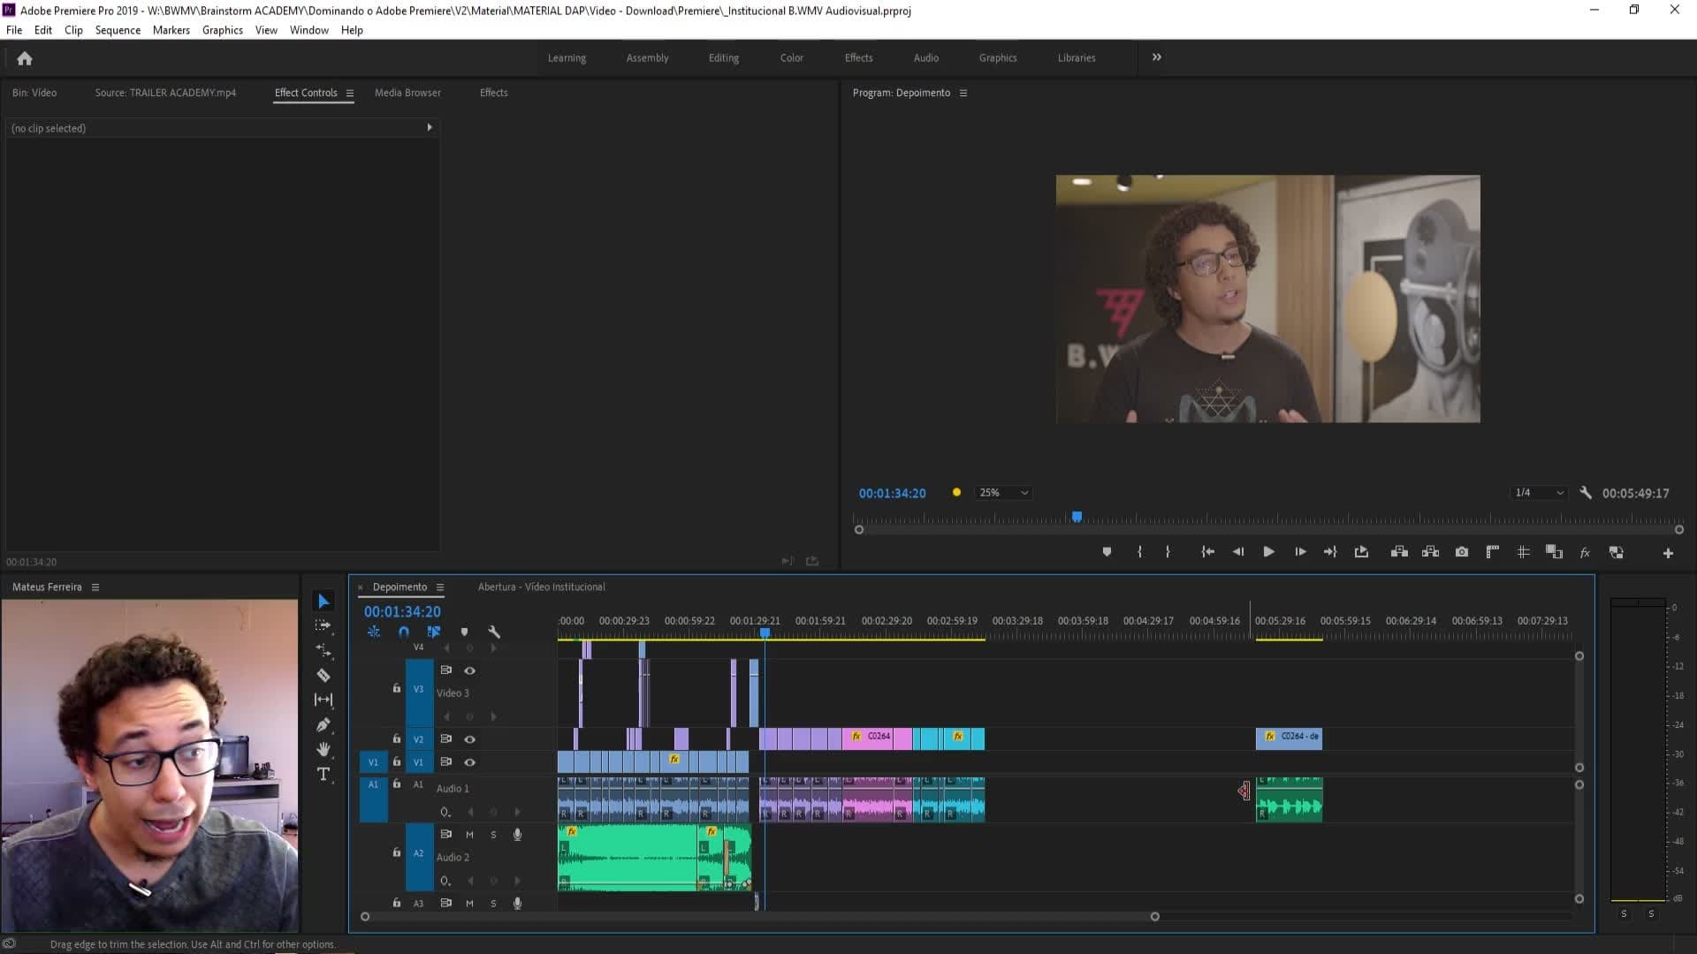This screenshot has height=954, width=1697.
Task: Switch to the Graphics workspace
Action: (997, 58)
